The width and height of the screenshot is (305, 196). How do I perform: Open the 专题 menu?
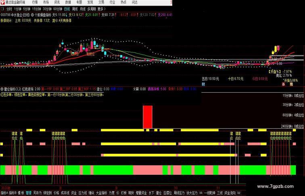pos(79,2)
